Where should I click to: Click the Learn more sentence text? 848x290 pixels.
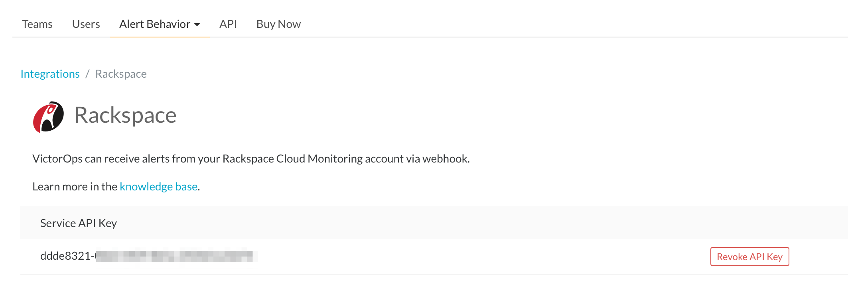tap(116, 186)
